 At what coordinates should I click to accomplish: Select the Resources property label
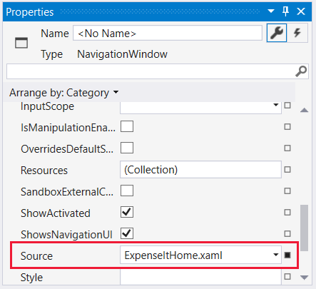(44, 171)
